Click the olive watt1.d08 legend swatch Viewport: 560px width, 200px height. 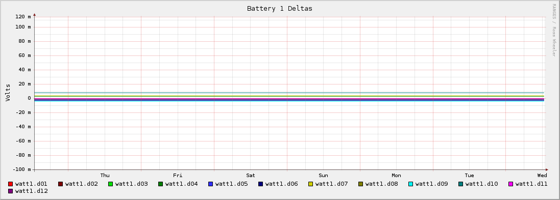click(360, 184)
